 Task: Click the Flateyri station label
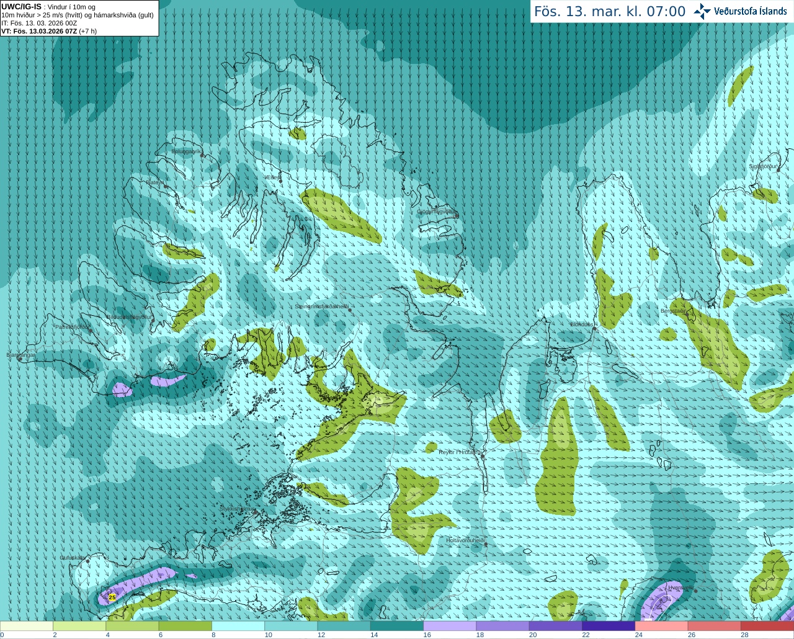[154, 182]
